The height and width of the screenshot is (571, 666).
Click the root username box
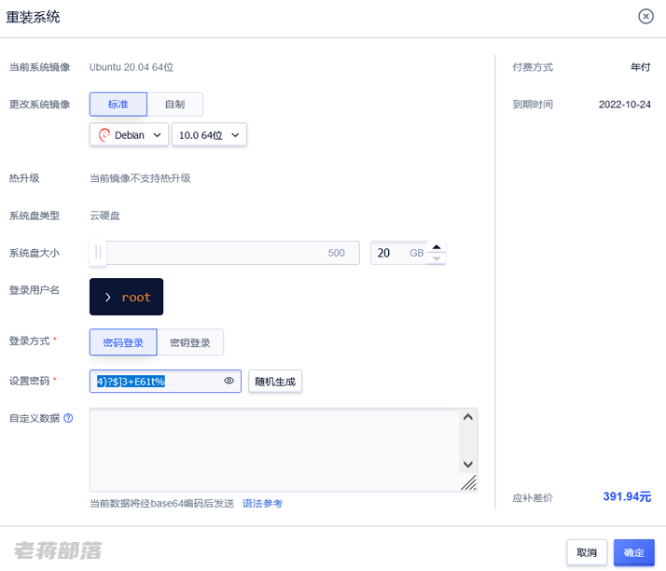126,297
